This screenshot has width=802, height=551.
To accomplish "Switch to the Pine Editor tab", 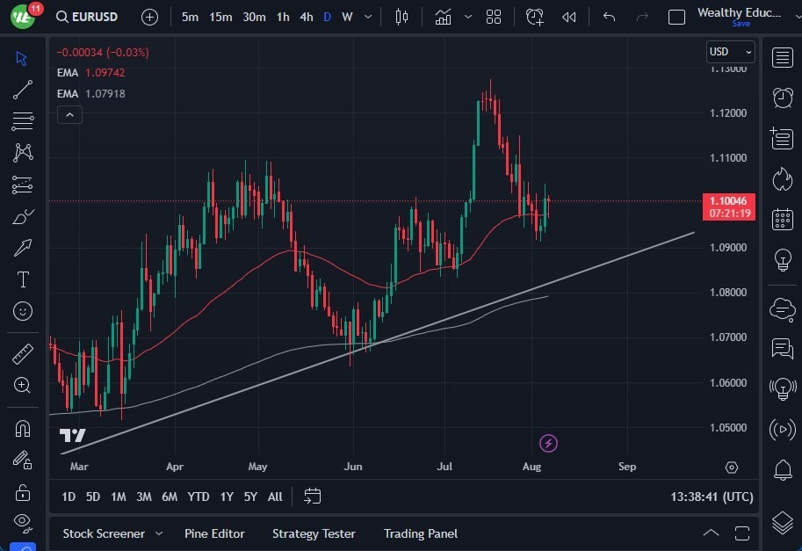I will point(214,533).
